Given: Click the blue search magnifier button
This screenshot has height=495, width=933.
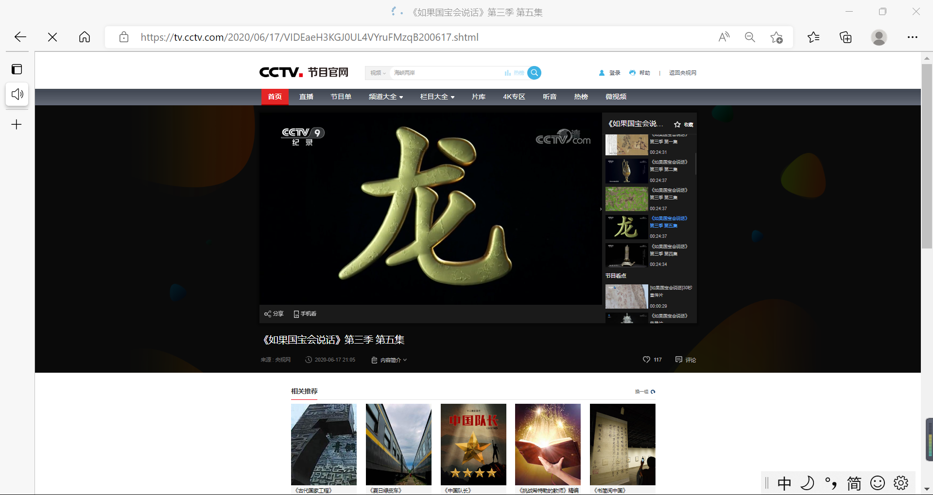Looking at the screenshot, I should pos(534,73).
